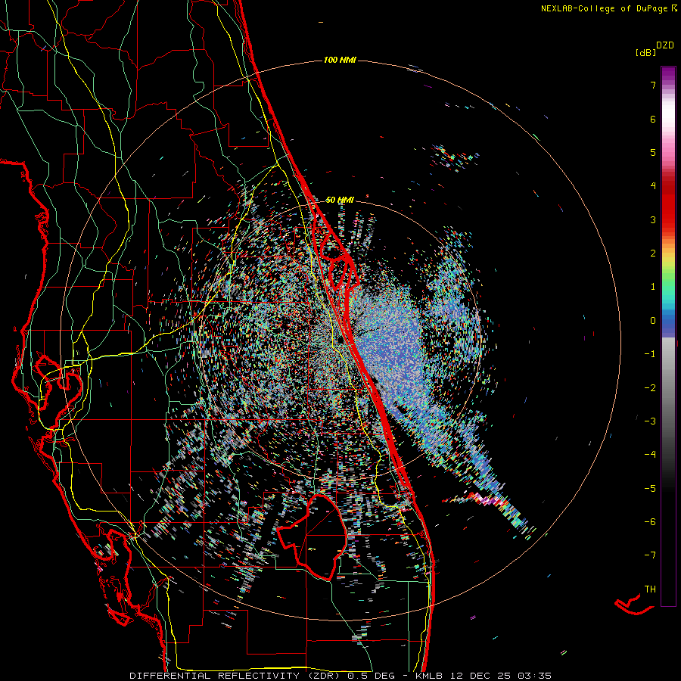The height and width of the screenshot is (681, 681).
Task: Click Lake Okeechobee red outline on the map
Action: (313, 536)
